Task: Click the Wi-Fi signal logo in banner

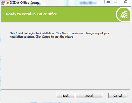Action: pyautogui.click(x=123, y=15)
